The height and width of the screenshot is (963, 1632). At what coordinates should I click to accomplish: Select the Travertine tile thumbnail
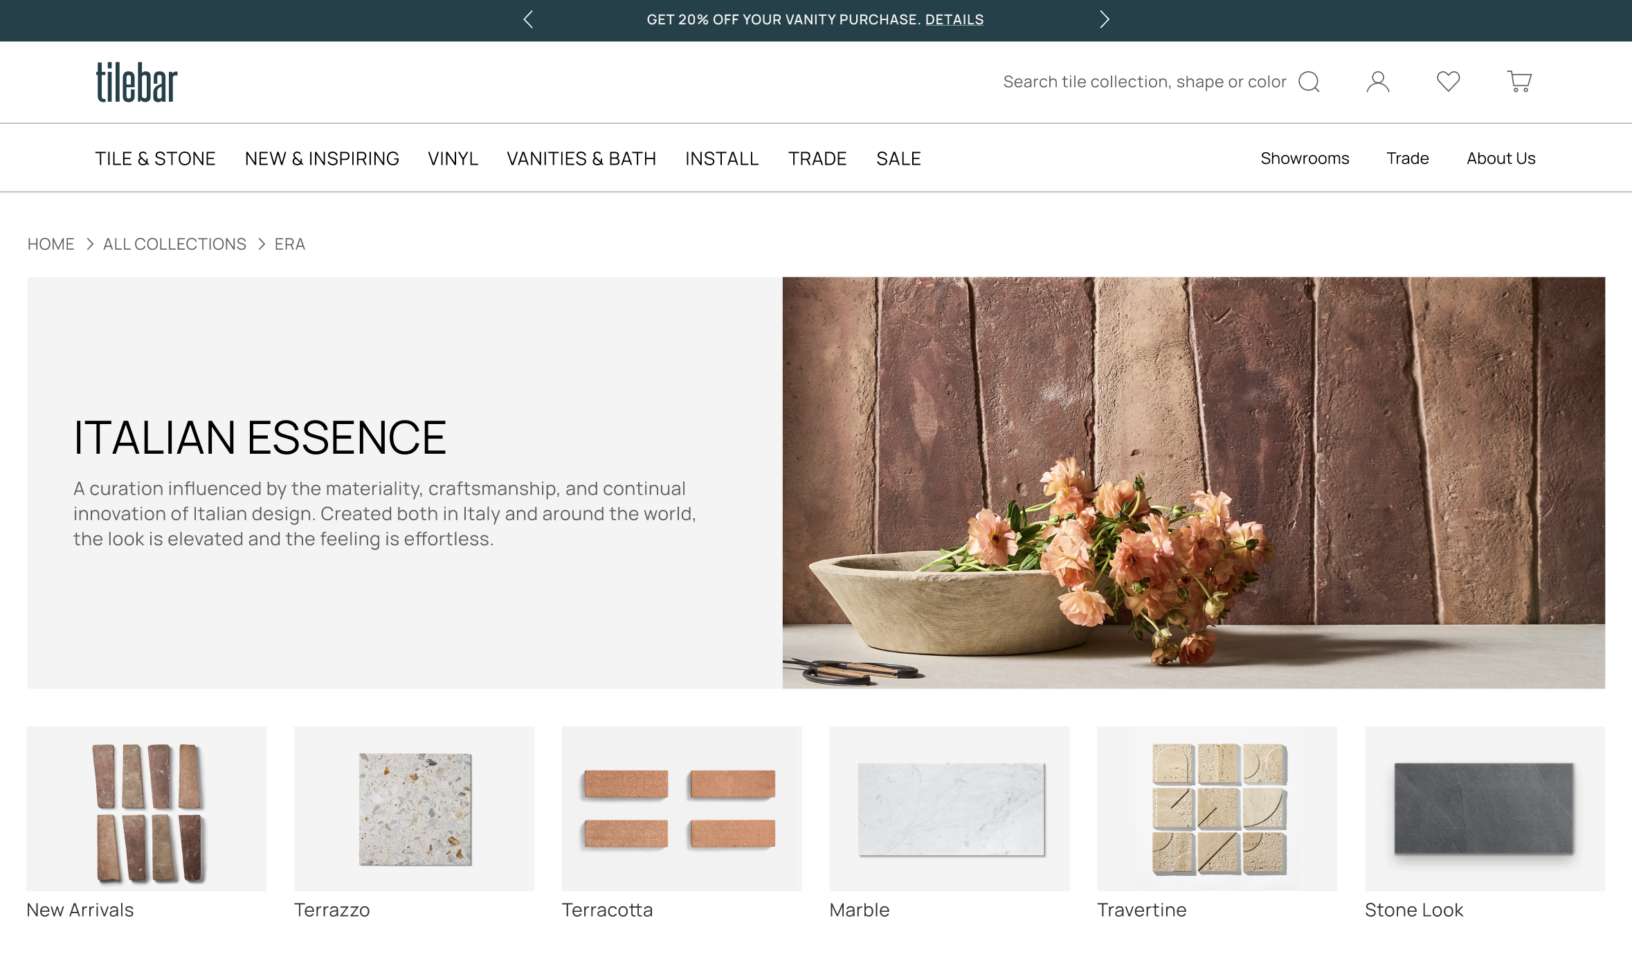click(x=1217, y=809)
